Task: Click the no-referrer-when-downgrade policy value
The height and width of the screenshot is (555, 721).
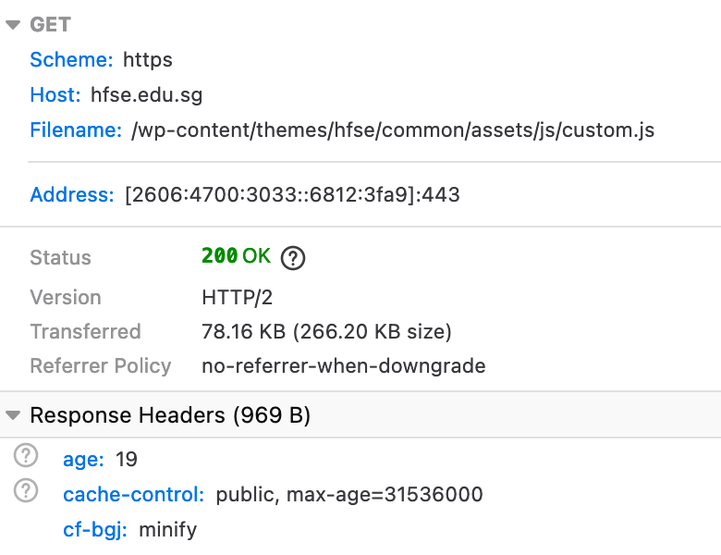Action: coord(343,366)
